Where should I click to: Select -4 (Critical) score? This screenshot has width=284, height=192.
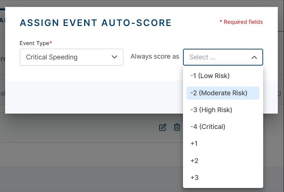pyautogui.click(x=223, y=127)
